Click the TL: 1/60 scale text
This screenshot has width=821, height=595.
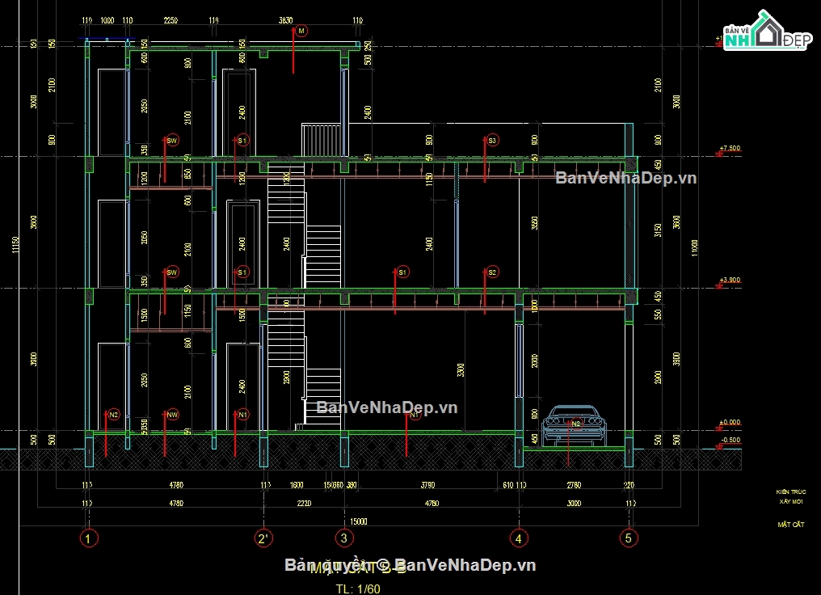pyautogui.click(x=358, y=589)
